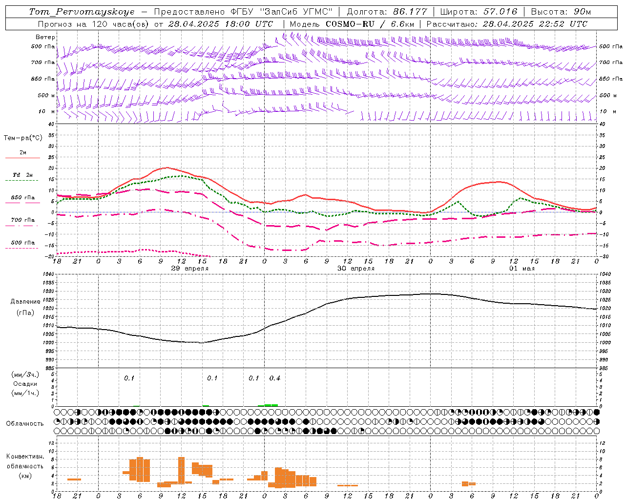Click the Давление pressure panel label
This screenshot has width=625, height=500.
click(25, 302)
